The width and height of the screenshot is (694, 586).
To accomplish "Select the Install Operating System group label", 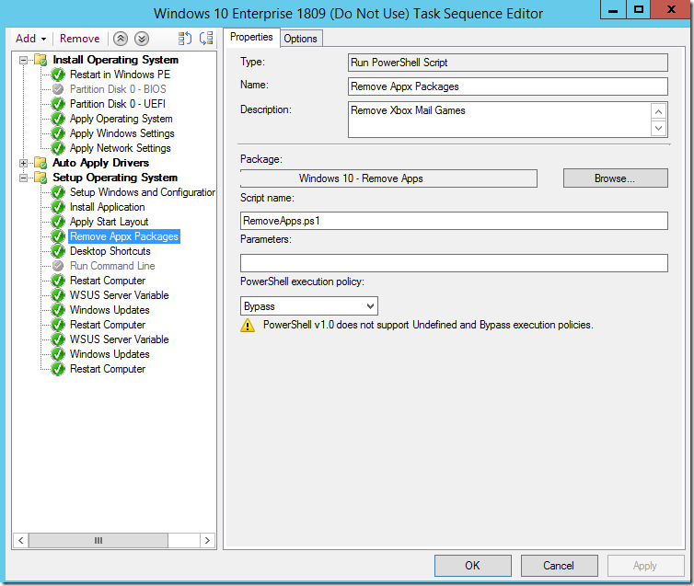I will (116, 60).
